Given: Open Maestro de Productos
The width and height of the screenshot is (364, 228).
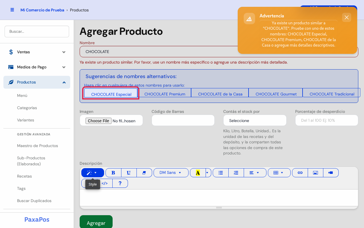Looking at the screenshot, I should [x=38, y=146].
